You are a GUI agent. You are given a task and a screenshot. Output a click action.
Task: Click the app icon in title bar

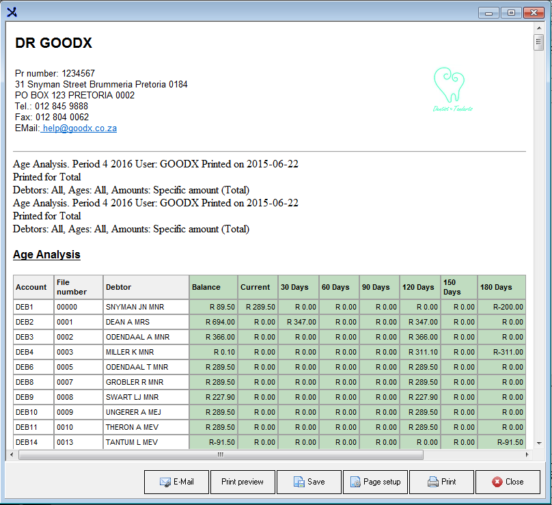coord(11,12)
